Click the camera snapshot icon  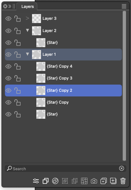(x=94, y=181)
